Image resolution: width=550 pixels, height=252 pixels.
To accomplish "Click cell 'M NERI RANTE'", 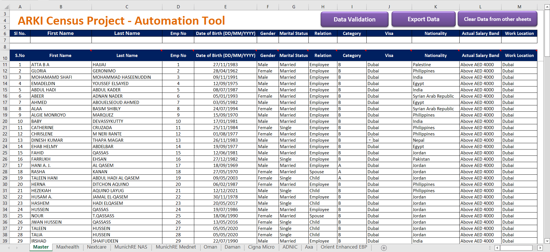I will click(127, 134).
